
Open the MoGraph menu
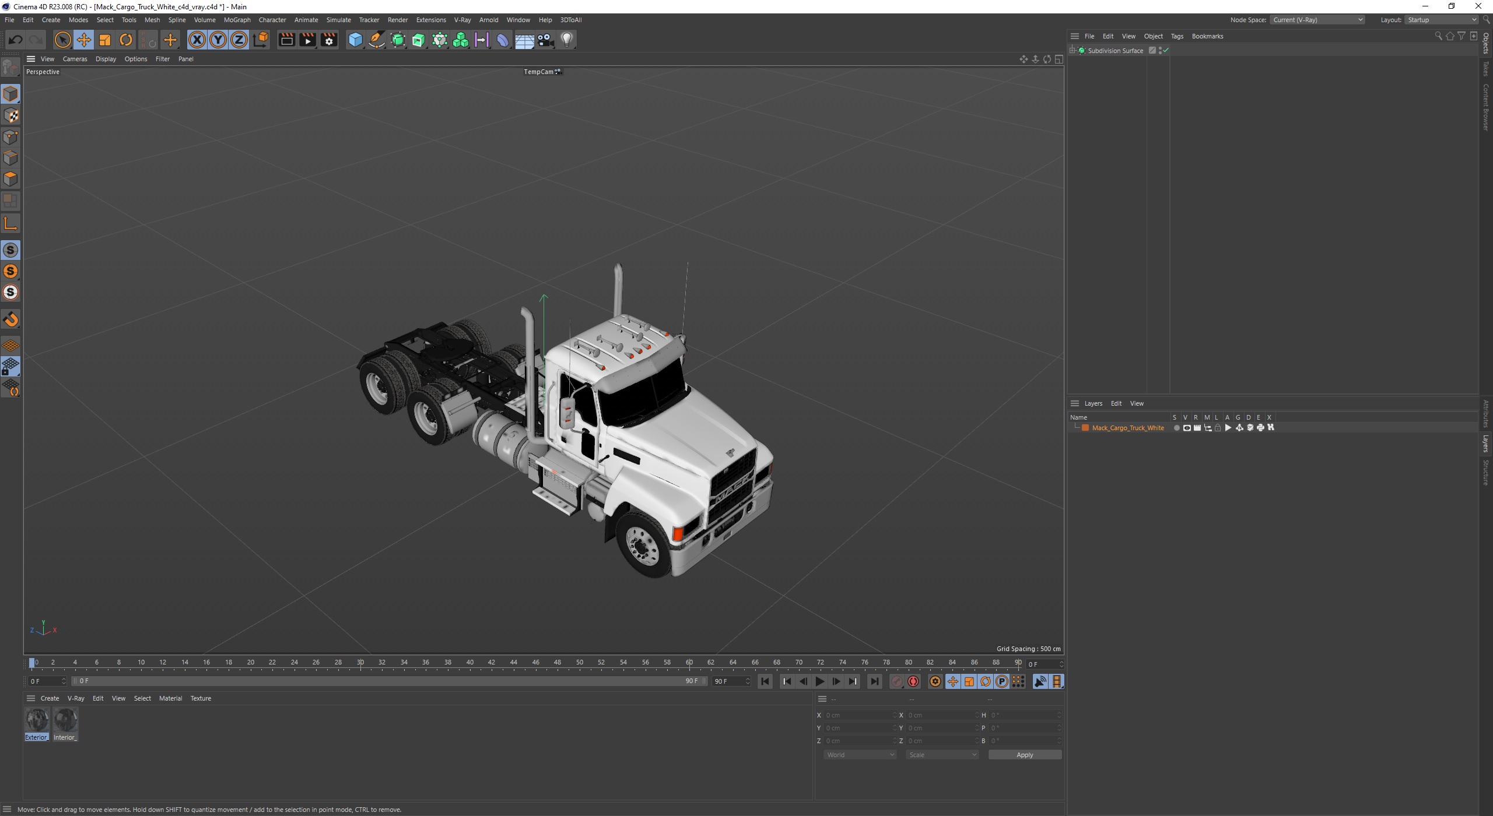[x=237, y=20]
